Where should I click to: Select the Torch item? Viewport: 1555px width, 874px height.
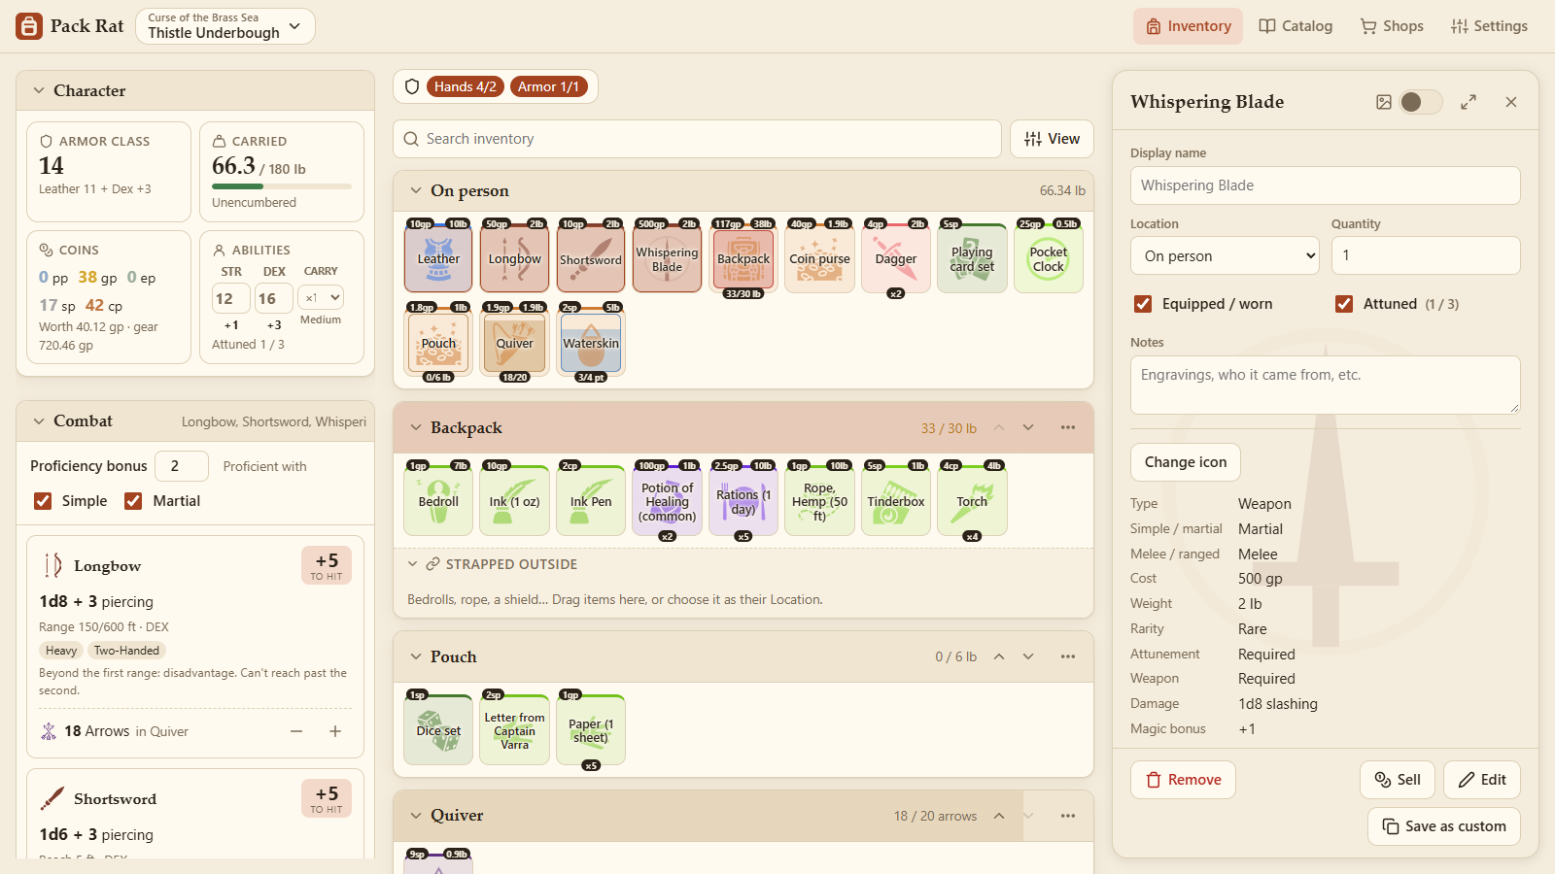pos(972,501)
